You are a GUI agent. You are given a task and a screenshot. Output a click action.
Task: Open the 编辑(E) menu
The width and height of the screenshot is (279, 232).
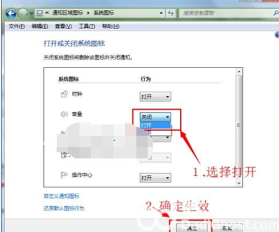(x=40, y=27)
